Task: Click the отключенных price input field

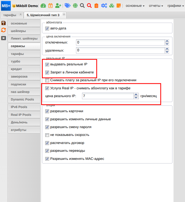Action: [x=120, y=42]
